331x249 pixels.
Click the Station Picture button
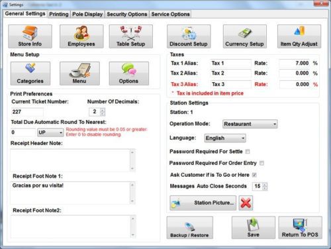click(x=203, y=203)
